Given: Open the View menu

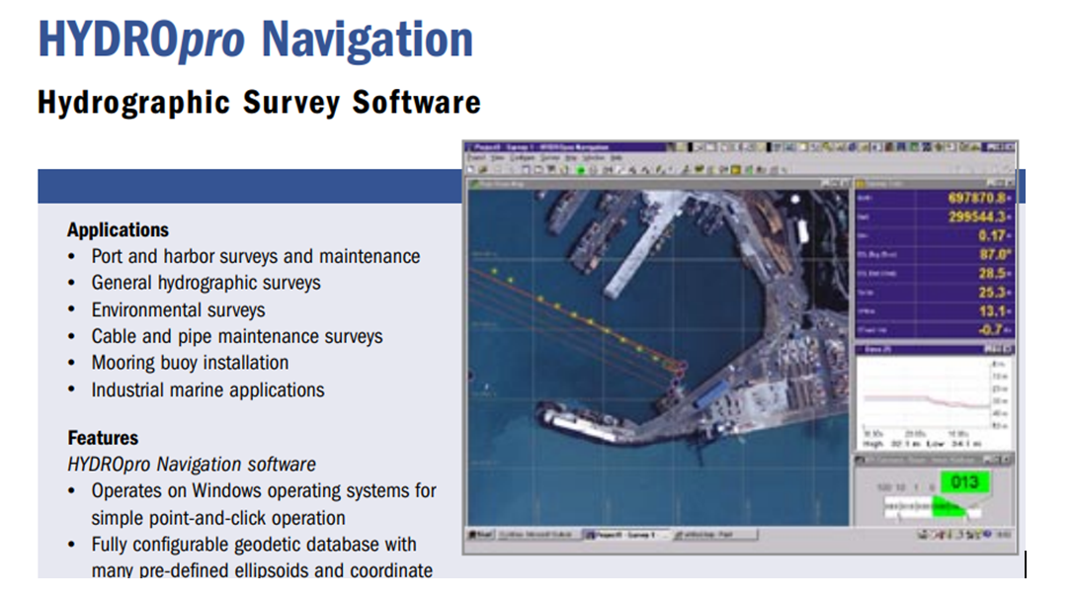Looking at the screenshot, I should click(x=498, y=158).
